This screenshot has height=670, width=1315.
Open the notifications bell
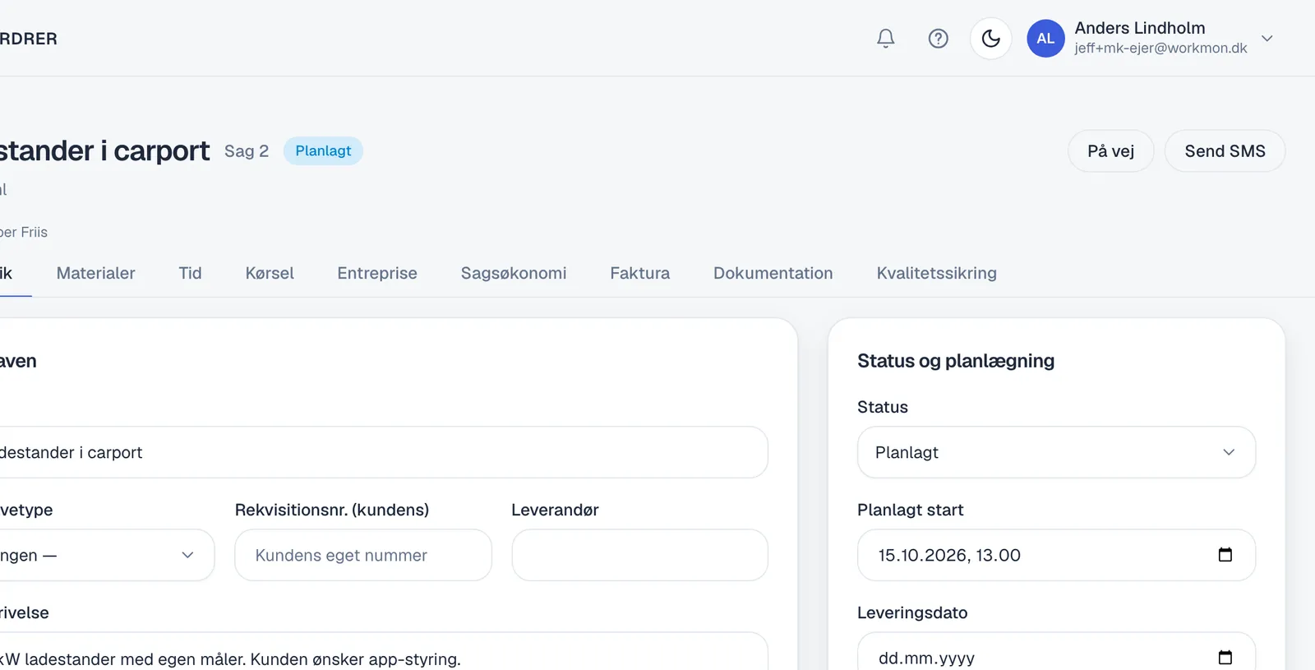pos(885,39)
